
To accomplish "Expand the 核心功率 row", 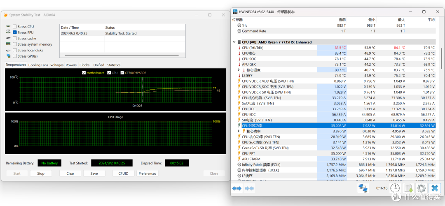I will pyautogui.click(x=239, y=131).
